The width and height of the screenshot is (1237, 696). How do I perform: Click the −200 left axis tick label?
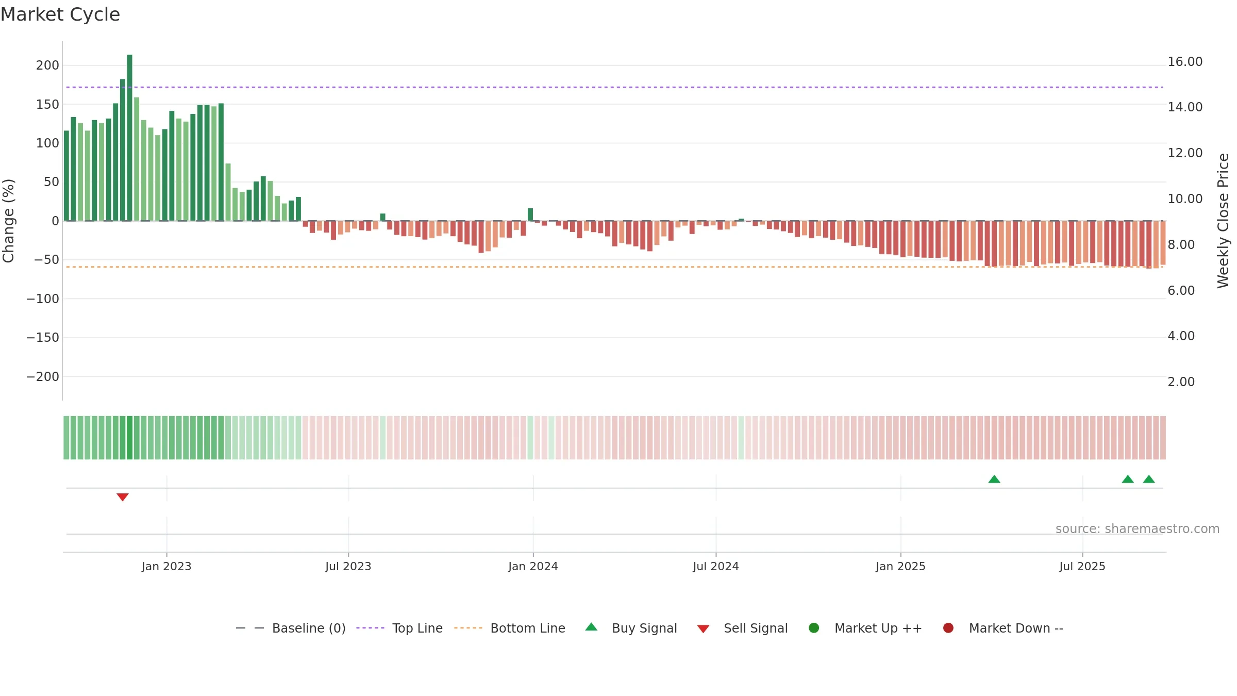[43, 377]
